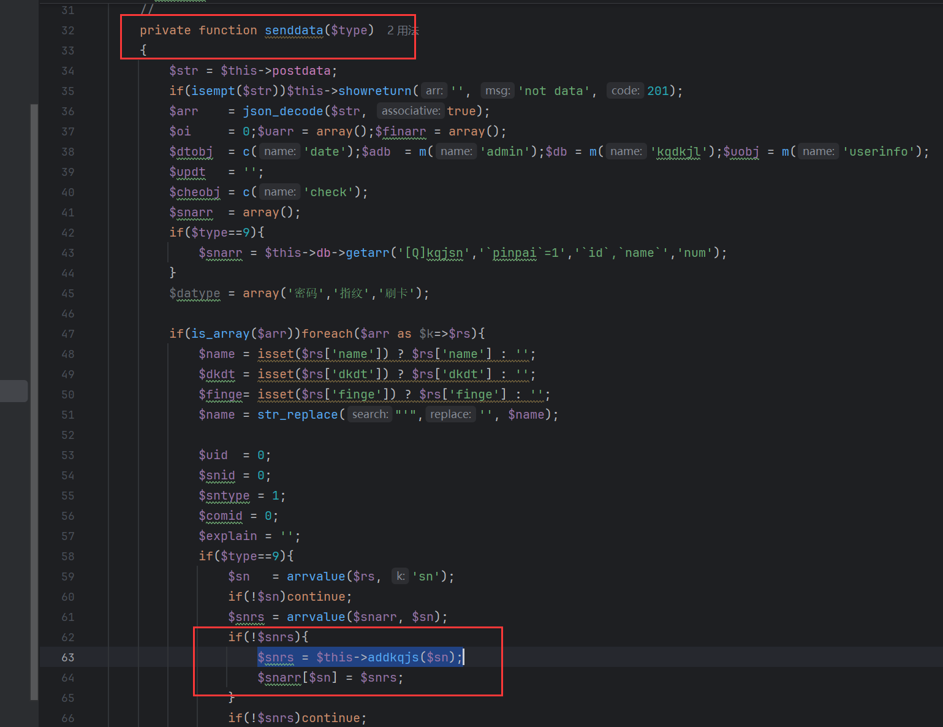
Task: Click the foreach keyword on line 47
Action: (x=327, y=333)
